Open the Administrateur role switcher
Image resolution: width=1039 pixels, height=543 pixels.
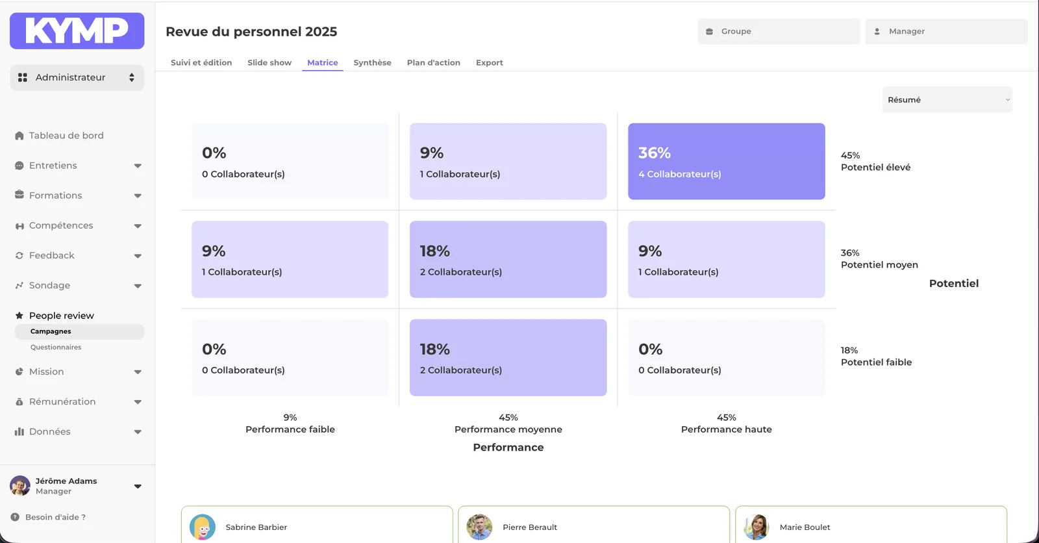(77, 77)
